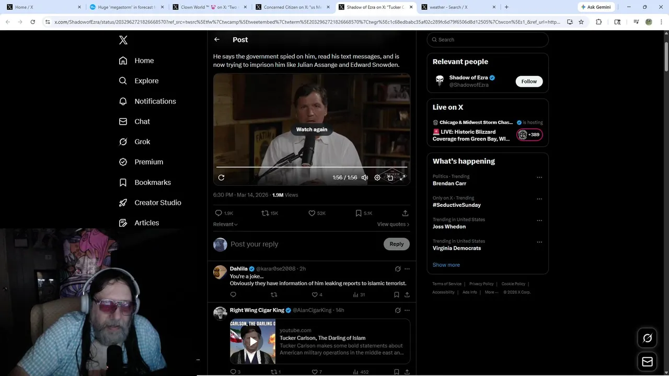Open more options for Joss Whedon trend

tap(539, 220)
